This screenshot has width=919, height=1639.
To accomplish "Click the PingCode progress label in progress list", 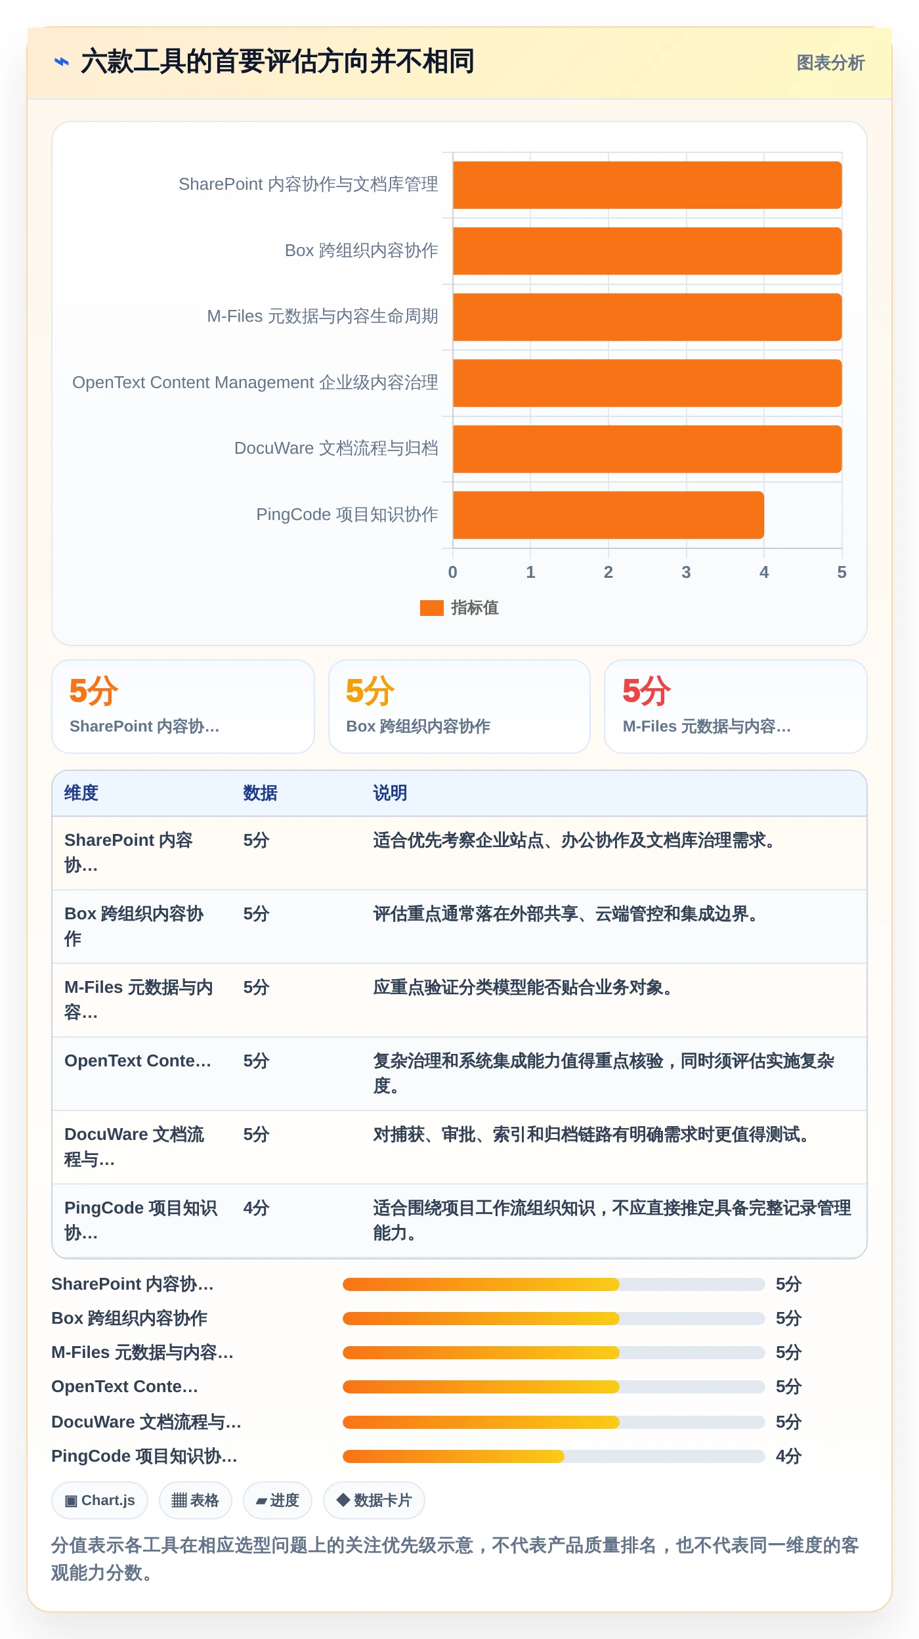I will (x=144, y=1456).
